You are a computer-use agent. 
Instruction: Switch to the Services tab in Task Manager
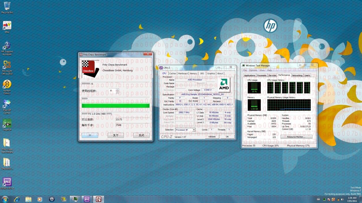(272, 75)
